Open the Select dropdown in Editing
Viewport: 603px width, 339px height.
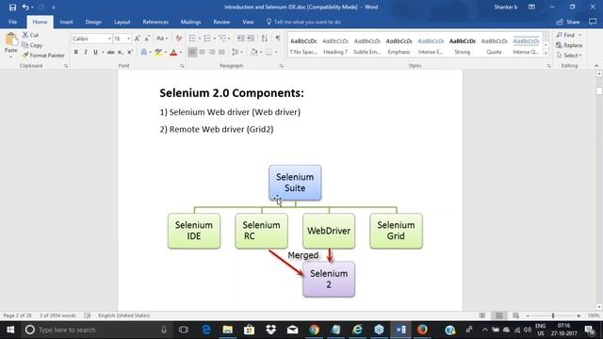pos(569,56)
